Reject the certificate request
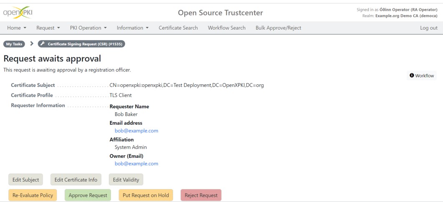443x202 pixels. pos(201,195)
